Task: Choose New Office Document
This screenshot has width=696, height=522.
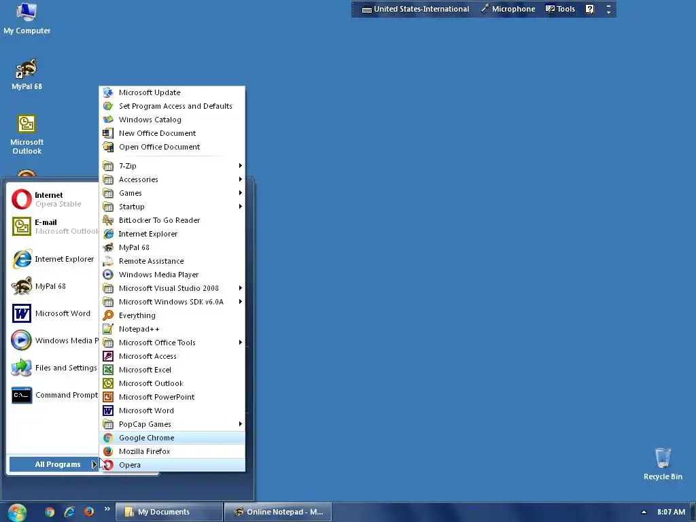Action: [x=172, y=133]
